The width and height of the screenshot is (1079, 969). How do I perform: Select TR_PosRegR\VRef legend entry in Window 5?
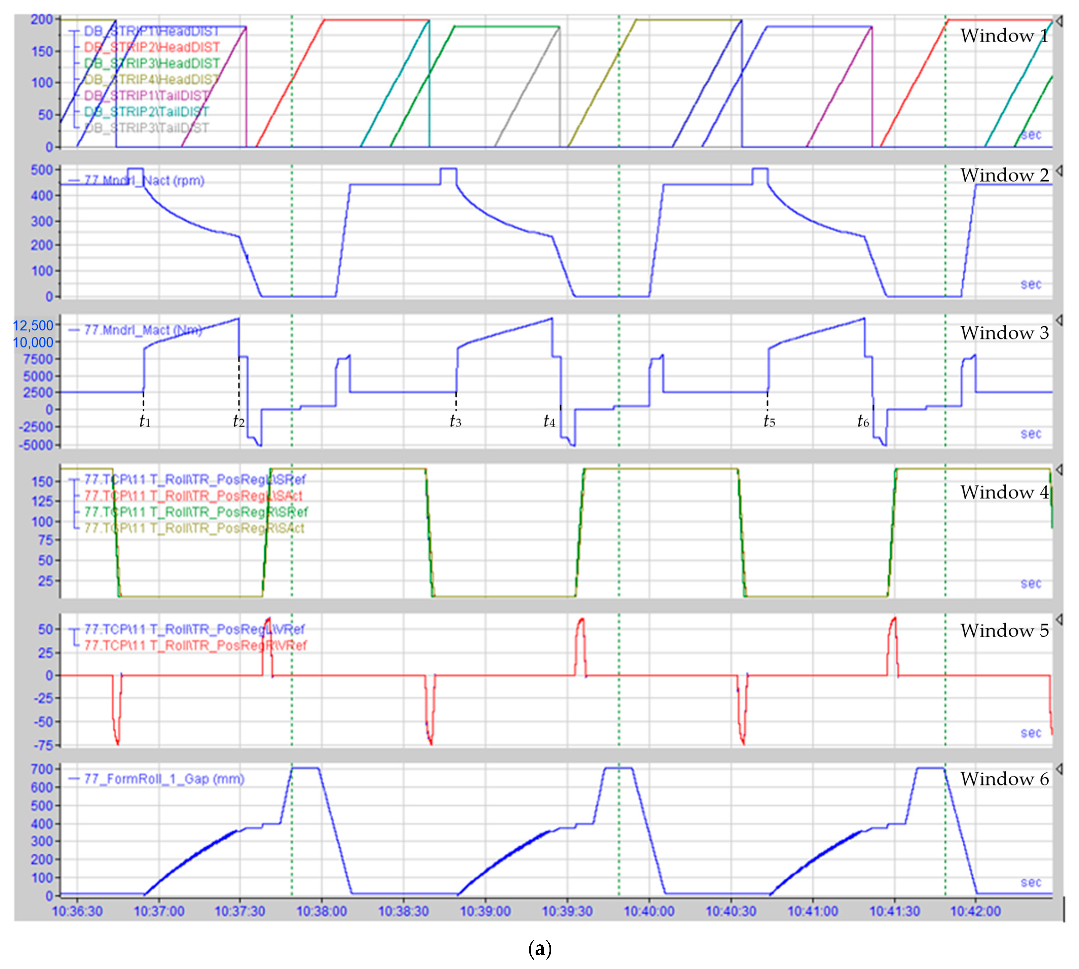(x=195, y=645)
